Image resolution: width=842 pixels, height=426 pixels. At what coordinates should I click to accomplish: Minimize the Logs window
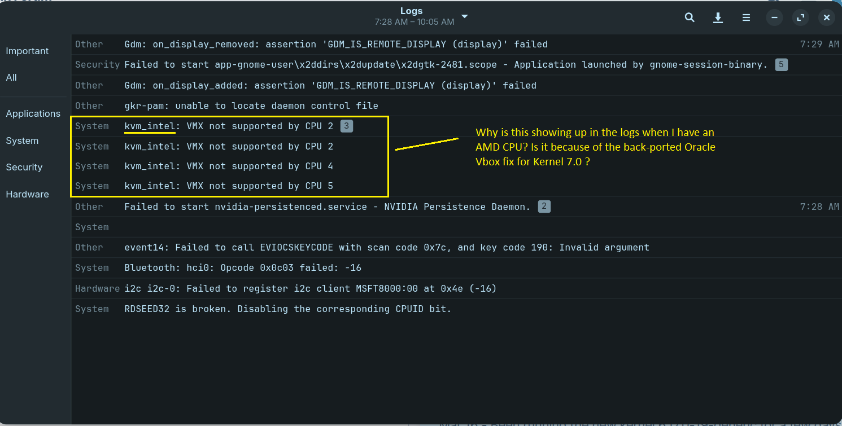774,17
